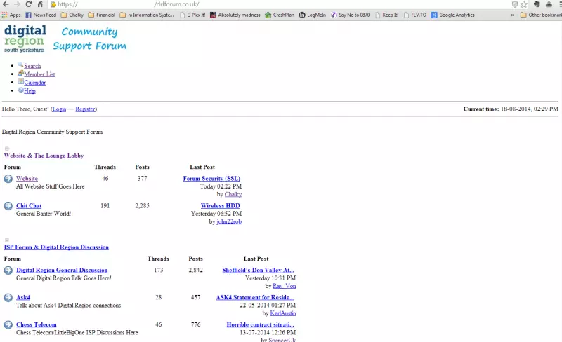Open the FLV.TO bookmark
Viewport: 562px width, 342px height.
(x=415, y=15)
